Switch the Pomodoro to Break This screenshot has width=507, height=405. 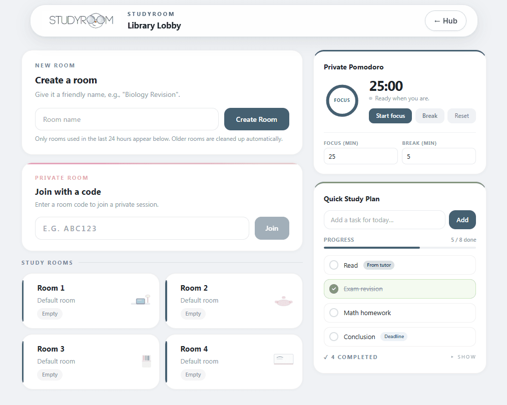coord(430,116)
